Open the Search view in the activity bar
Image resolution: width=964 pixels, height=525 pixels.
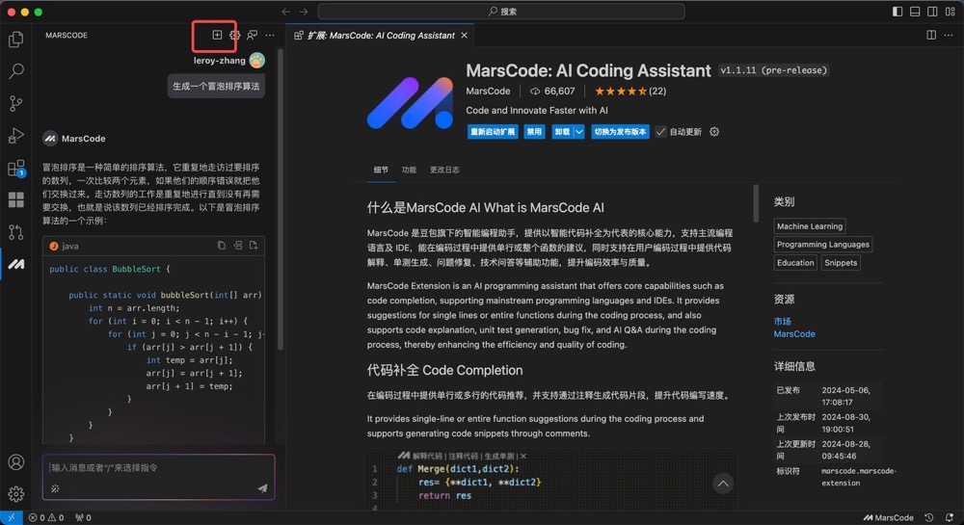pos(16,71)
